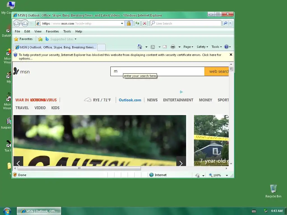Dismiss the security information bar
This screenshot has width=287, height=215.
231,55
